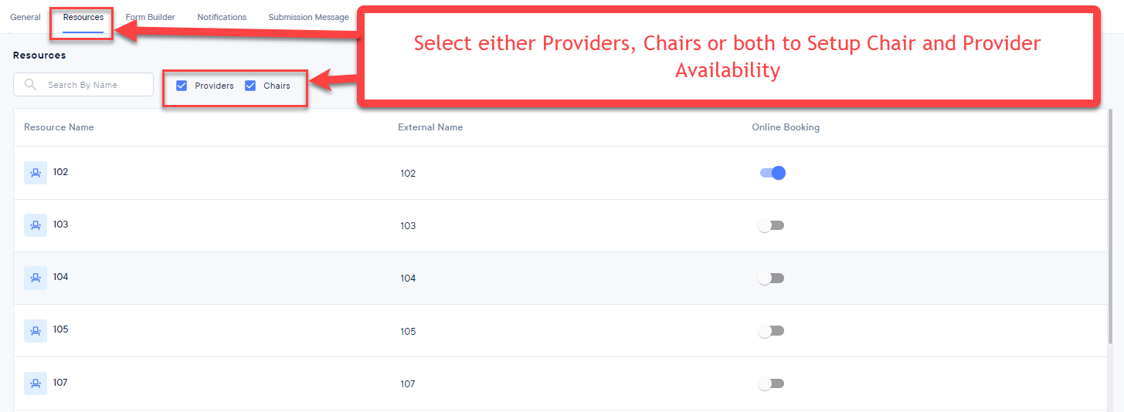The image size is (1124, 412).
Task: Uncheck the Chairs checkbox
Action: pos(250,86)
